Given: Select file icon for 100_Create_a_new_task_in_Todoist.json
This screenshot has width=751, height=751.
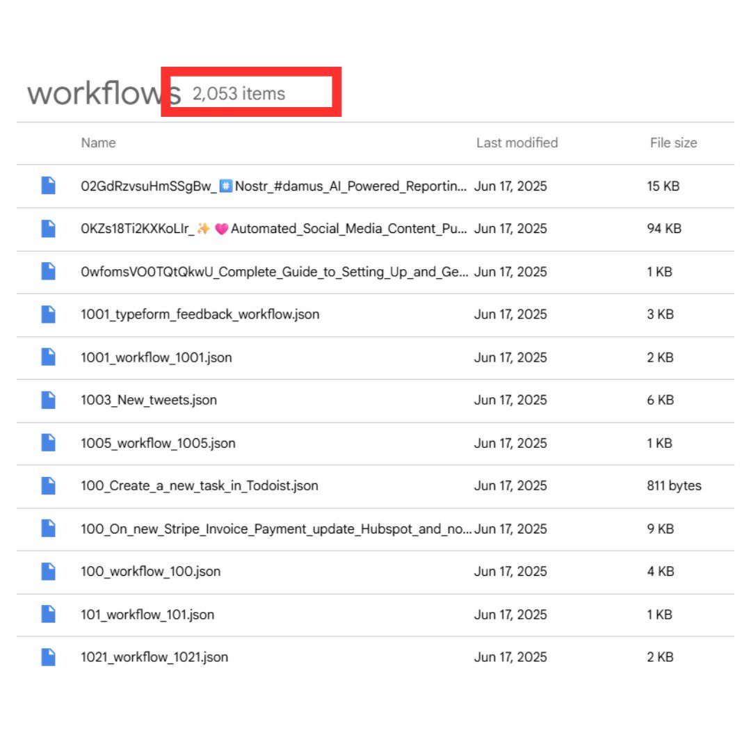Looking at the screenshot, I should [48, 485].
